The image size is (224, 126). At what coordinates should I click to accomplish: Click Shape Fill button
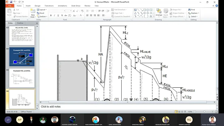pyautogui.click(x=176, y=10)
